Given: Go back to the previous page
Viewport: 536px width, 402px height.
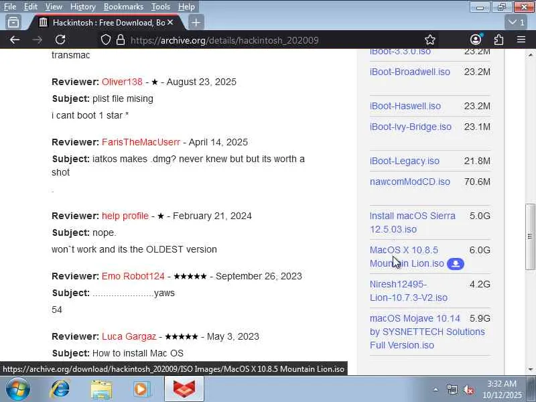Looking at the screenshot, I should (15, 40).
